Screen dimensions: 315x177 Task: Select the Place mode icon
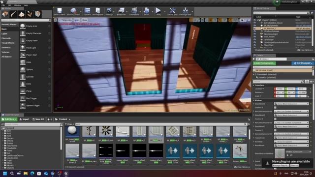pos(5,14)
